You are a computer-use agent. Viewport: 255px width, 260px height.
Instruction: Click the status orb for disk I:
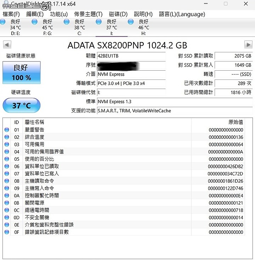(98, 22)
